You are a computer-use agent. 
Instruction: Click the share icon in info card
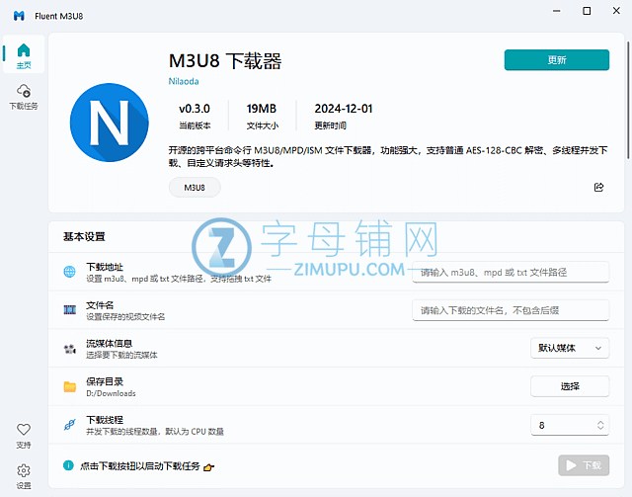[x=598, y=187]
